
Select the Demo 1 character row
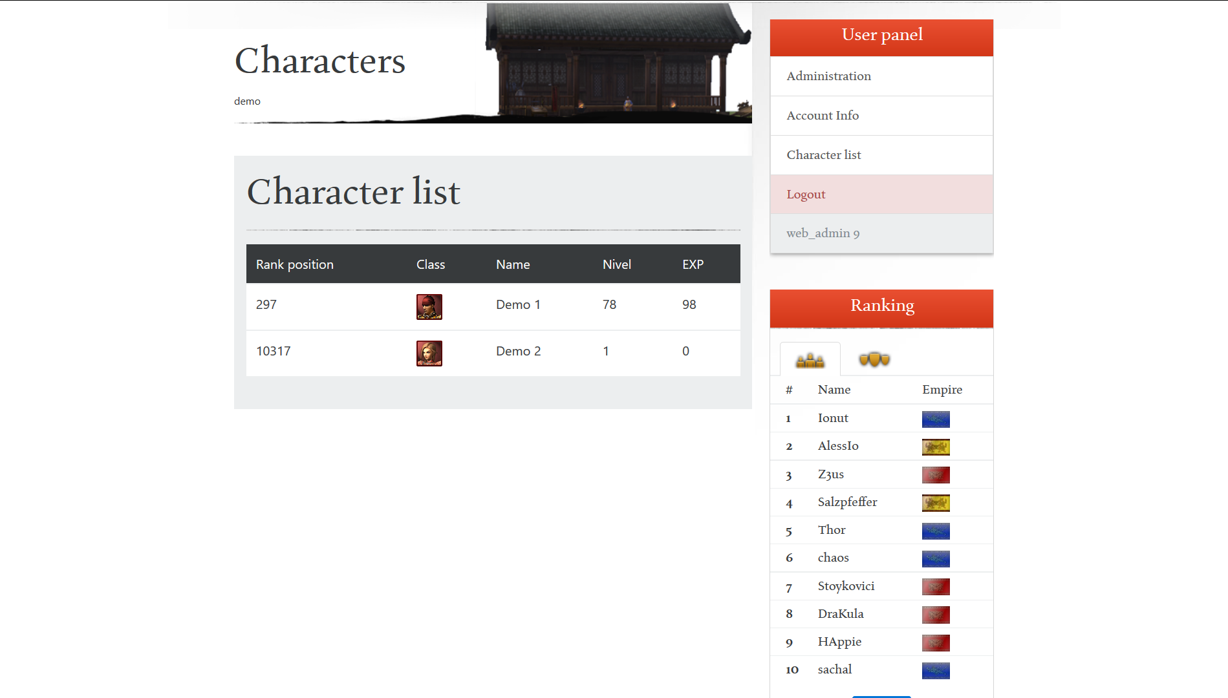(x=493, y=304)
